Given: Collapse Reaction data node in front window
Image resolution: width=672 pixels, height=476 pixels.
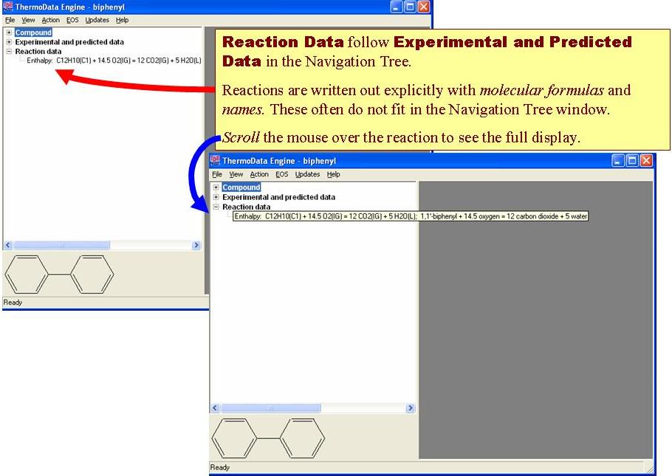Looking at the screenshot, I should [216, 207].
